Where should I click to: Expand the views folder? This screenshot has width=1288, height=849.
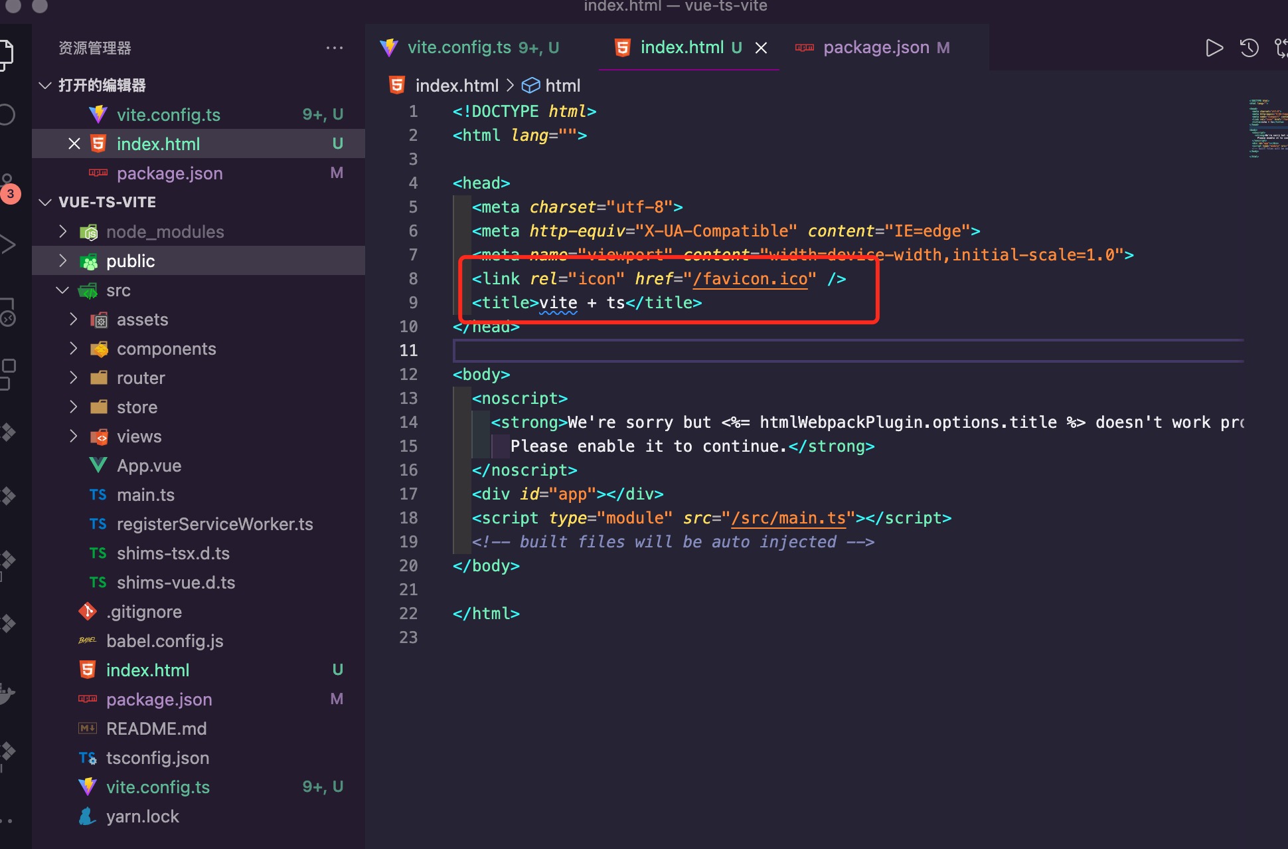coord(73,436)
